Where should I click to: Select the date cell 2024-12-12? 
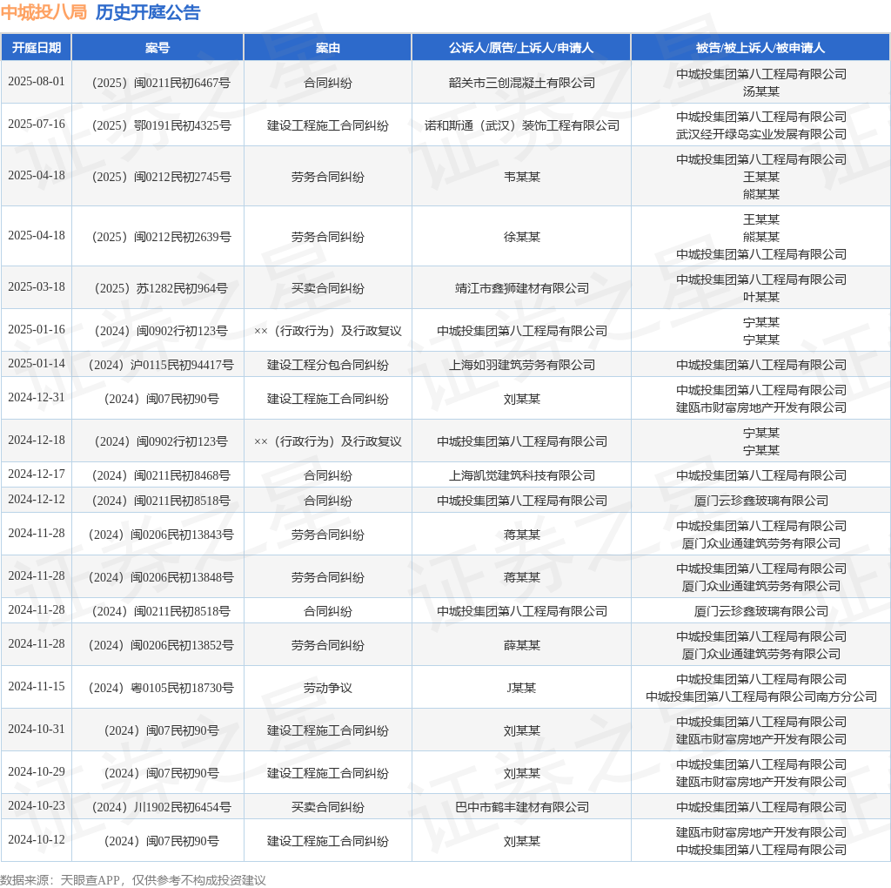pyautogui.click(x=37, y=499)
